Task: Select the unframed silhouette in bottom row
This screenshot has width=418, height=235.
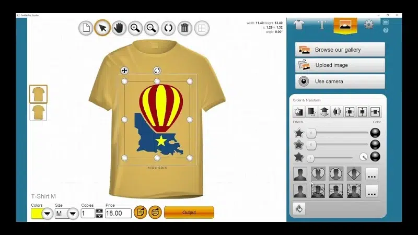Action: pos(300,191)
